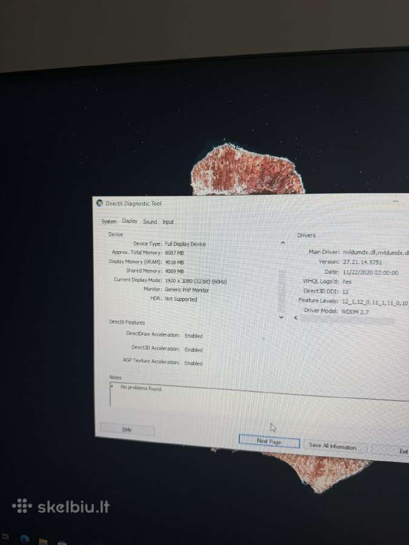The height and width of the screenshot is (545, 409).
Task: Click driver Date value '11/22/2020 02:00:00'
Action: coord(370,273)
